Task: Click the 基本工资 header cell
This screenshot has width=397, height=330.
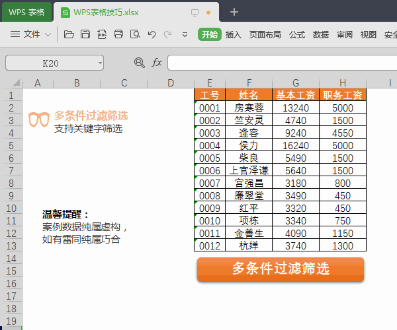Action: 296,95
